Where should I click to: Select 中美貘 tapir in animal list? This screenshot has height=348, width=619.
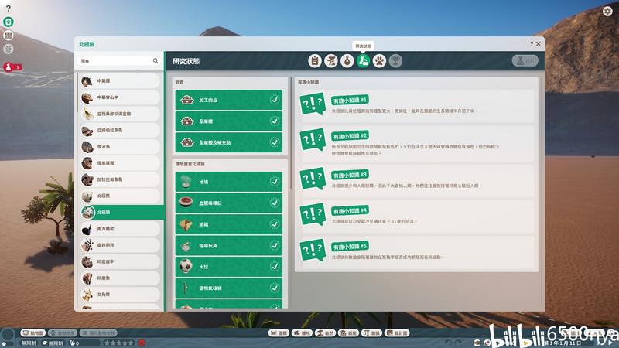121,81
